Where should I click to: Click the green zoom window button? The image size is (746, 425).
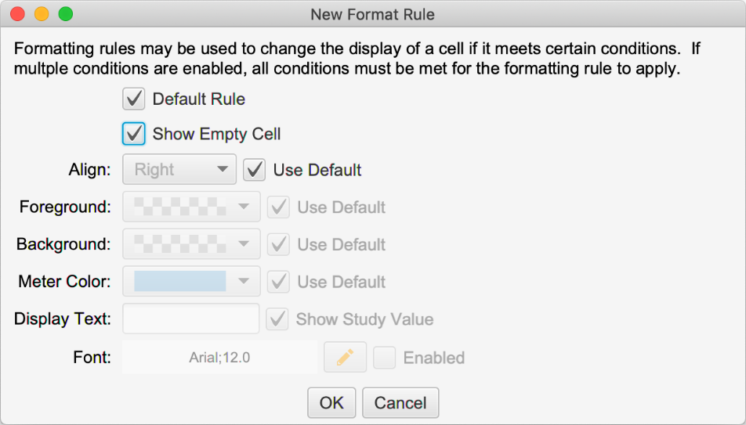tap(66, 14)
